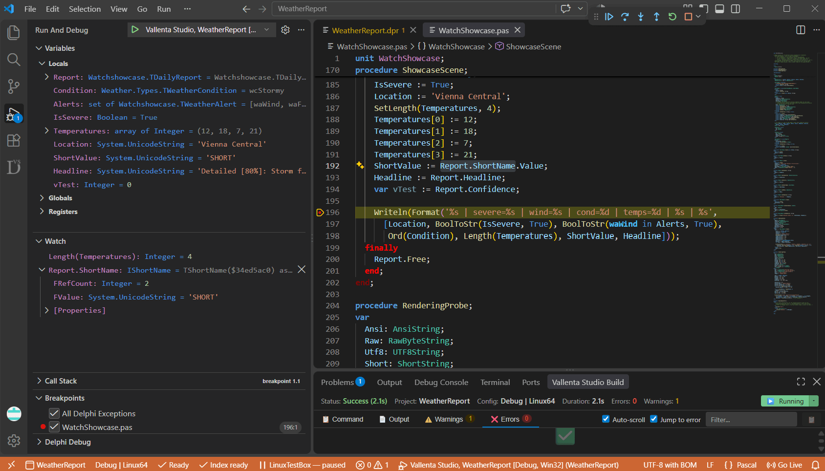Collapse the Locals scope
825x471 pixels.
(x=42, y=64)
